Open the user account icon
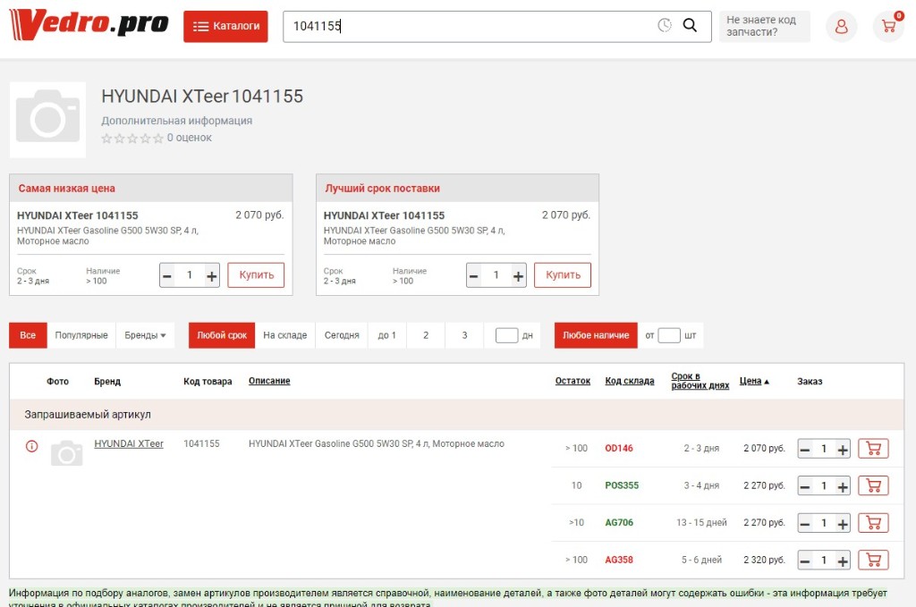Image resolution: width=916 pixels, height=607 pixels. [x=841, y=26]
